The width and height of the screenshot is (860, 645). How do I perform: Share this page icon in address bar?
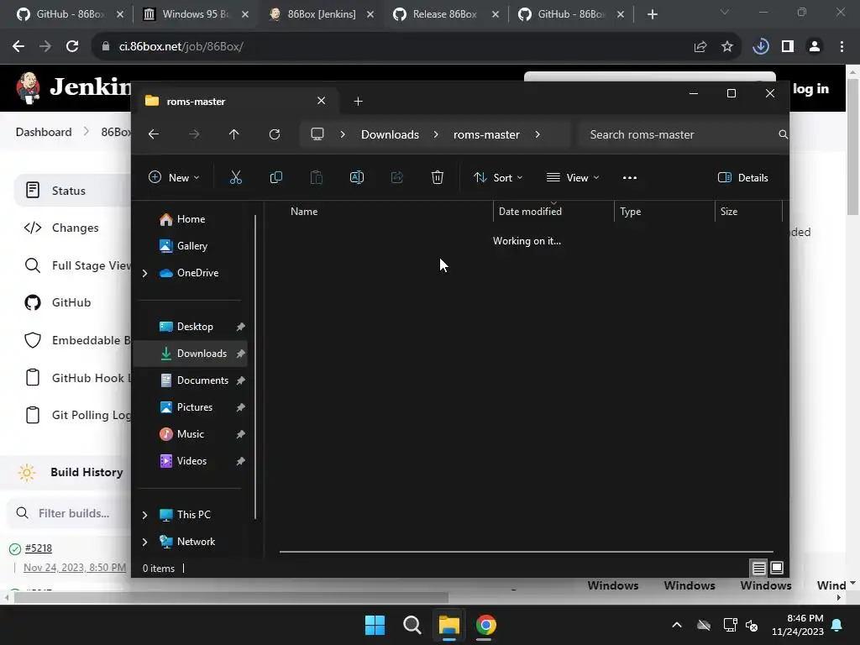click(x=700, y=47)
